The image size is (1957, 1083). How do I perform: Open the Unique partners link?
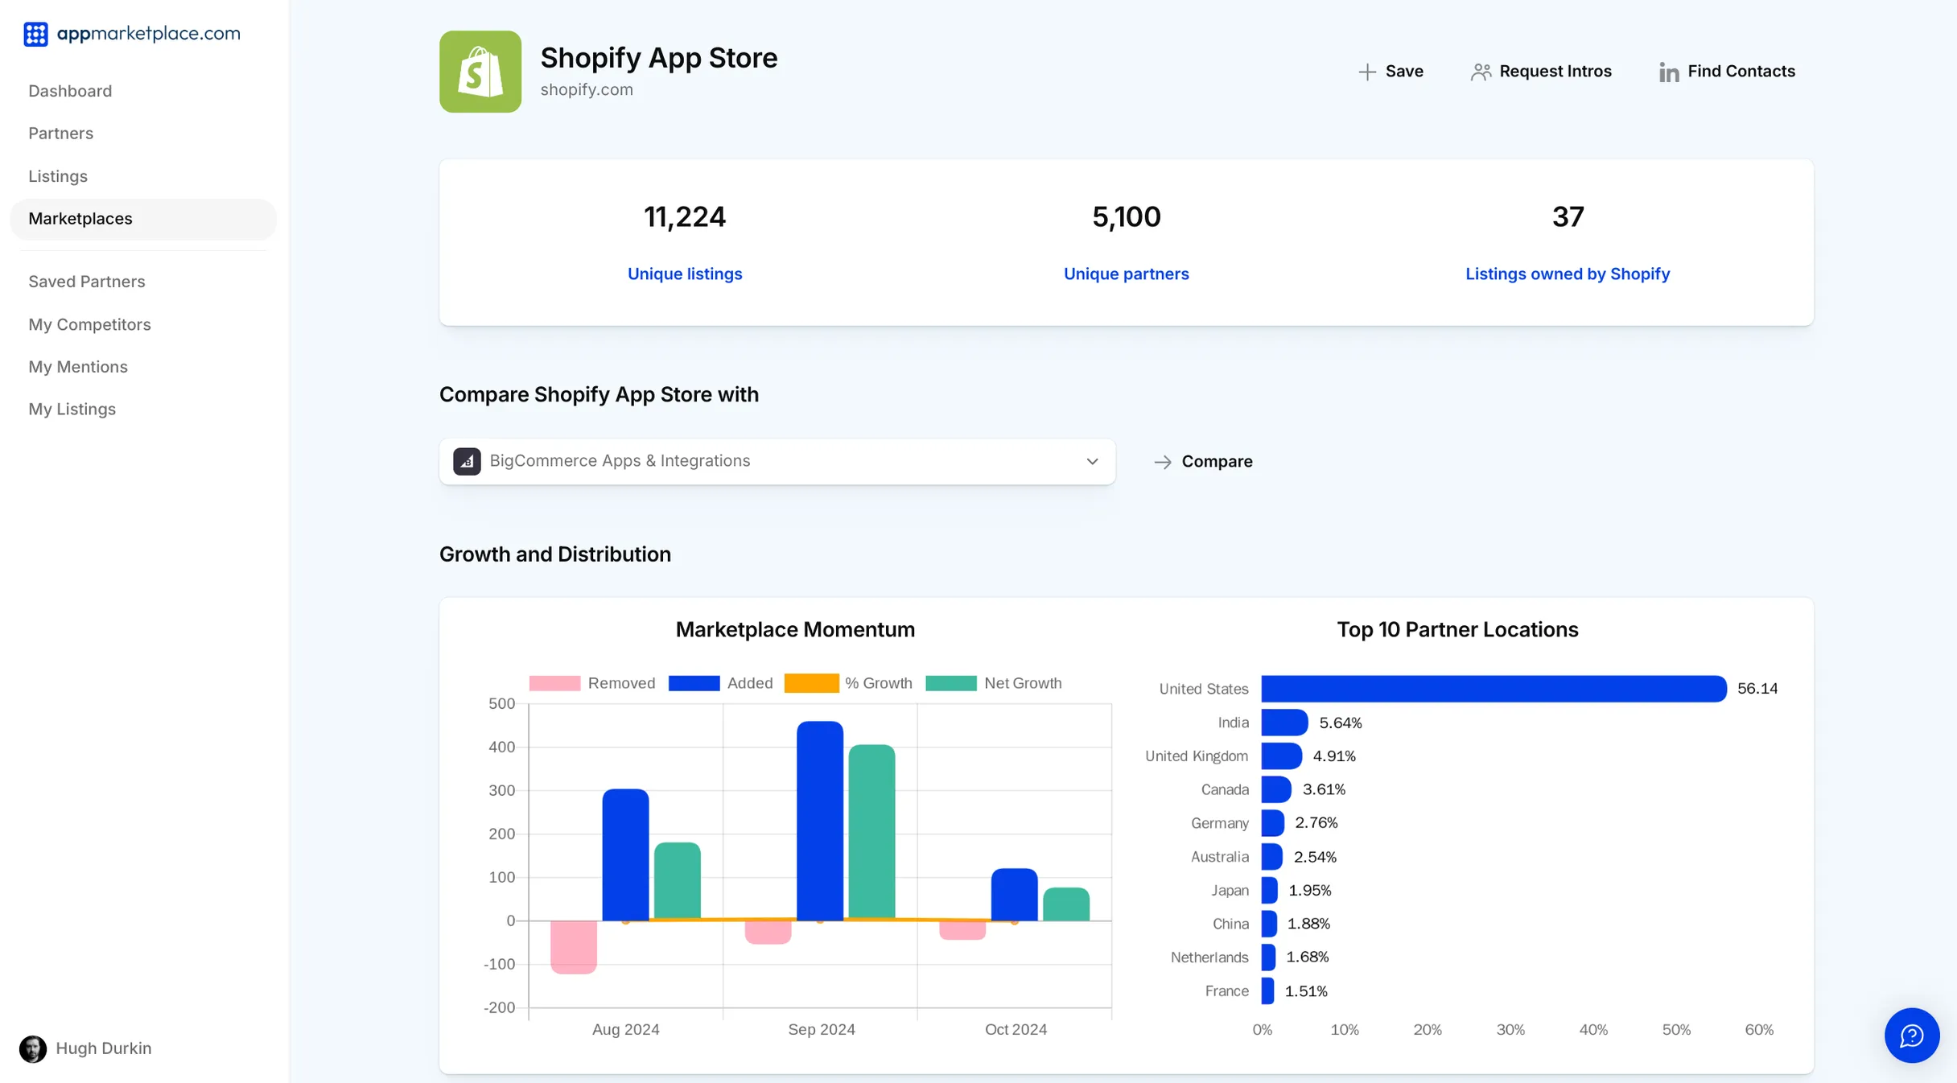(x=1127, y=274)
